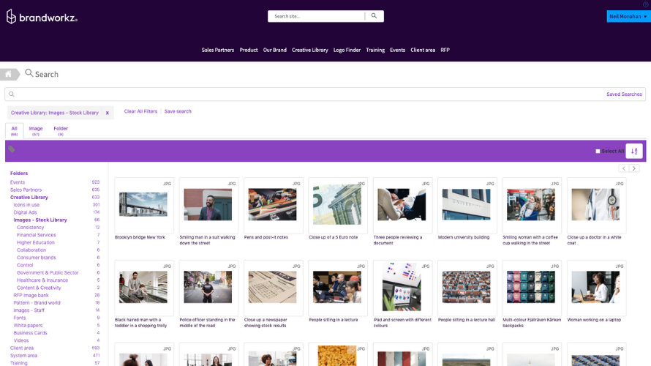Open the sort order A-Z button
Image resolution: width=651 pixels, height=366 pixels.
tap(634, 151)
